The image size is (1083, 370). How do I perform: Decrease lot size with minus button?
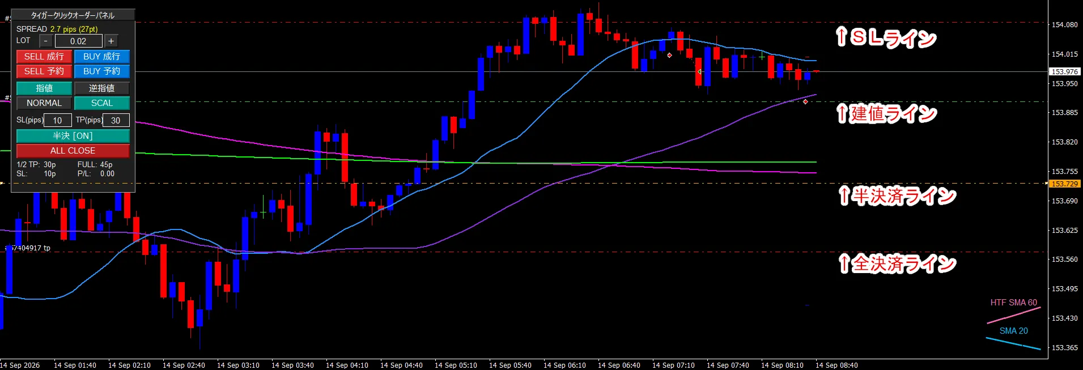[x=46, y=41]
